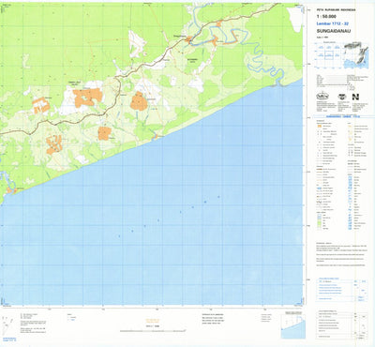Click the blue "Lembar 1712 - 32" label
This screenshot has height=347, width=375.
[333, 23]
